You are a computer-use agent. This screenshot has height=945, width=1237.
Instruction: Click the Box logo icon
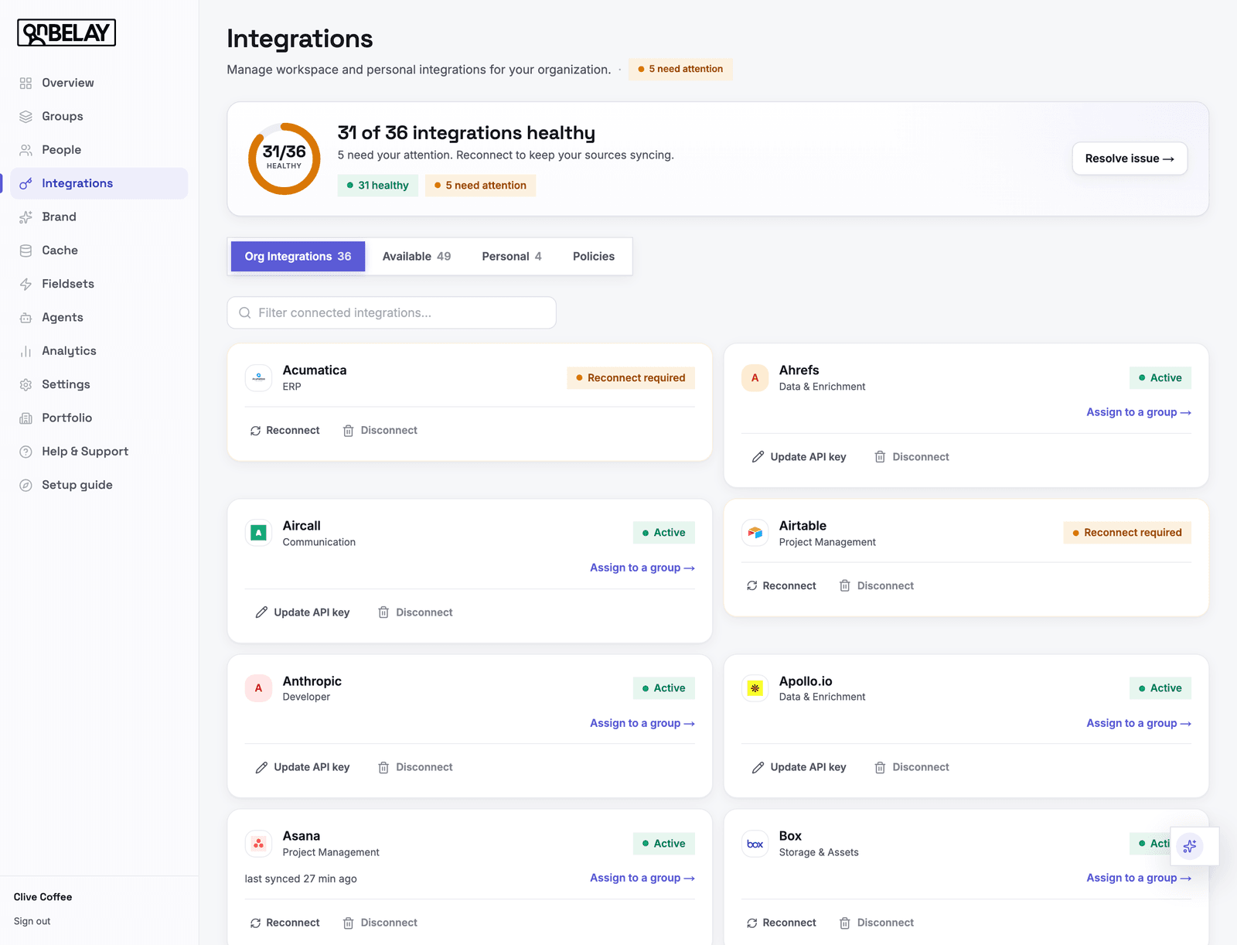[x=755, y=844]
